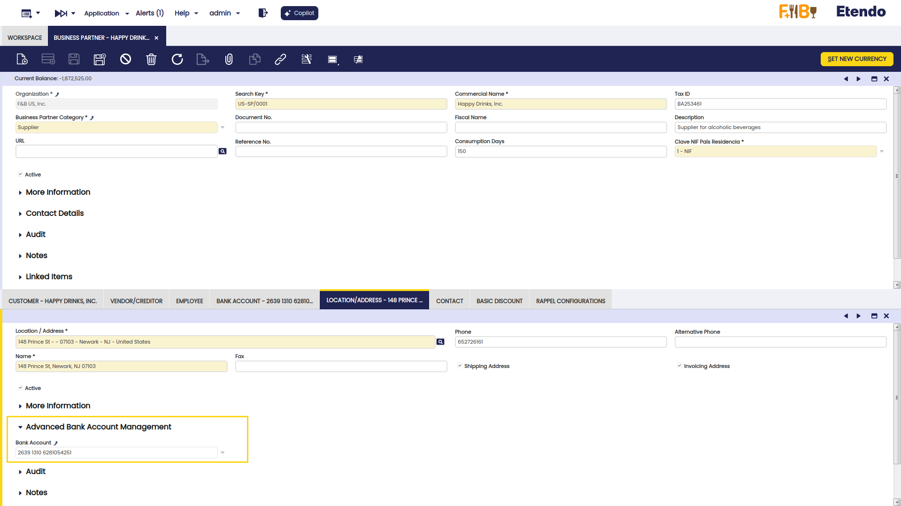
Task: Click the Export toolbar icon
Action: 203,59
